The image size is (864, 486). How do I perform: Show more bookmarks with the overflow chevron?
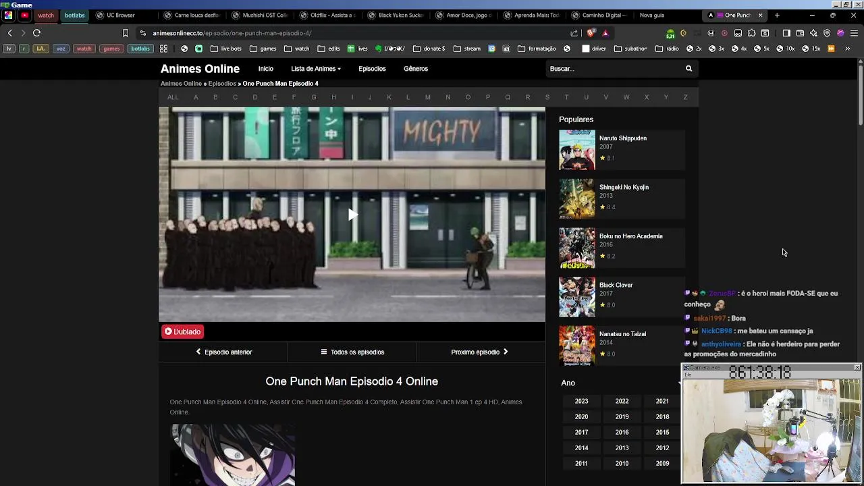(847, 49)
